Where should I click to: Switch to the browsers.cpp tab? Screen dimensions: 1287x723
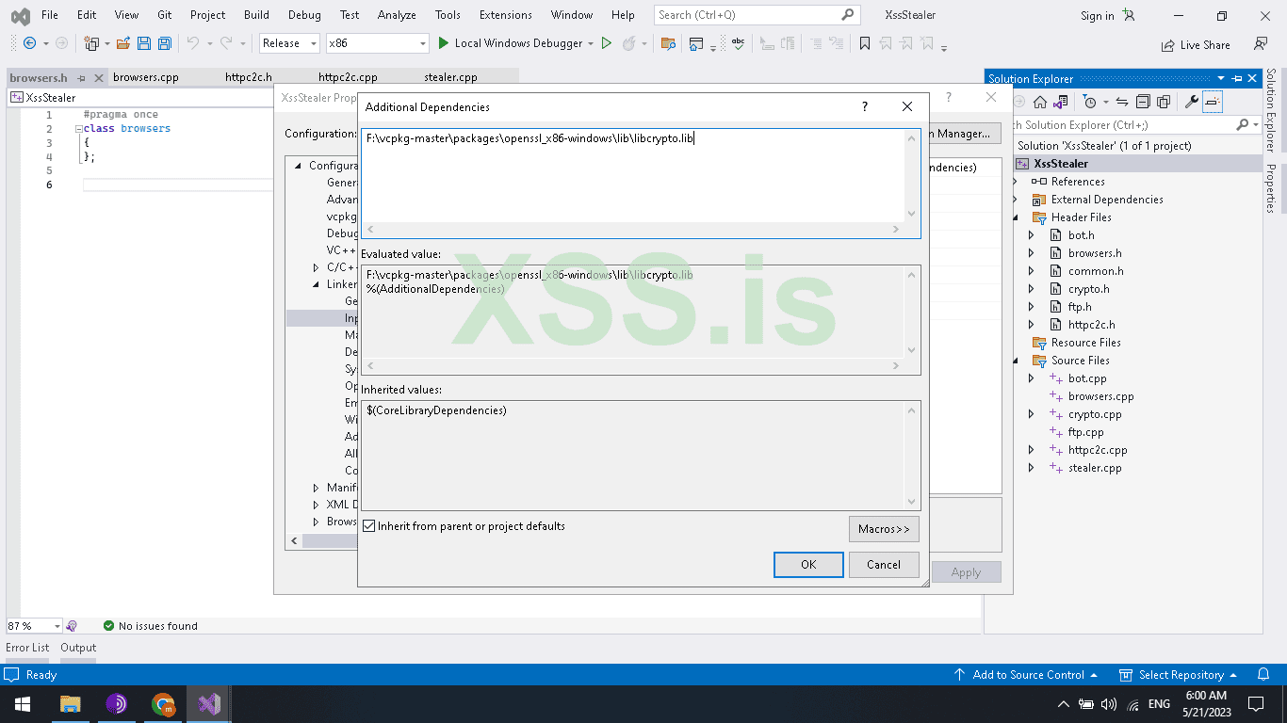coord(145,78)
